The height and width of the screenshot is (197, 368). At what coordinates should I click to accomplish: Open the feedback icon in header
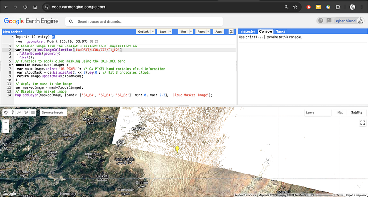pos(329,21)
